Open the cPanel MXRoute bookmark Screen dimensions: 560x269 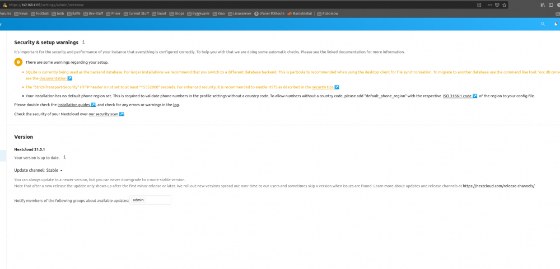[269, 13]
